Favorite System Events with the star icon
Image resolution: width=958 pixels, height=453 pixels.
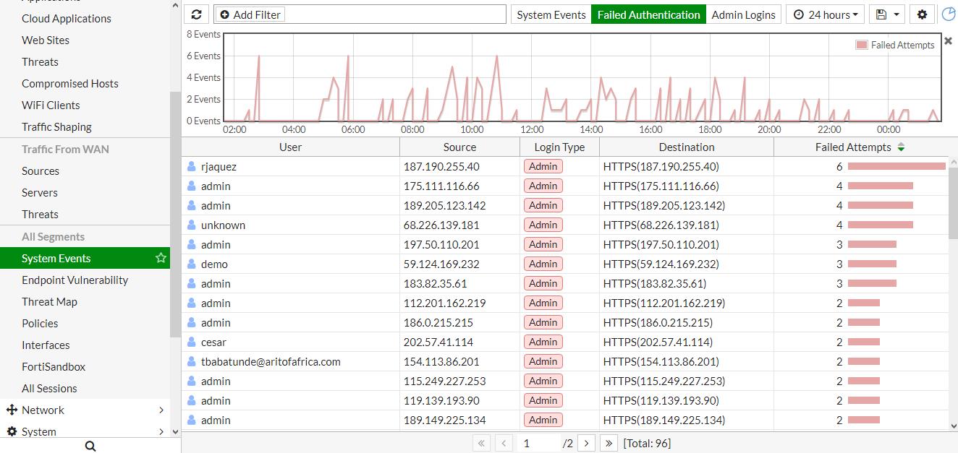pyautogui.click(x=161, y=258)
